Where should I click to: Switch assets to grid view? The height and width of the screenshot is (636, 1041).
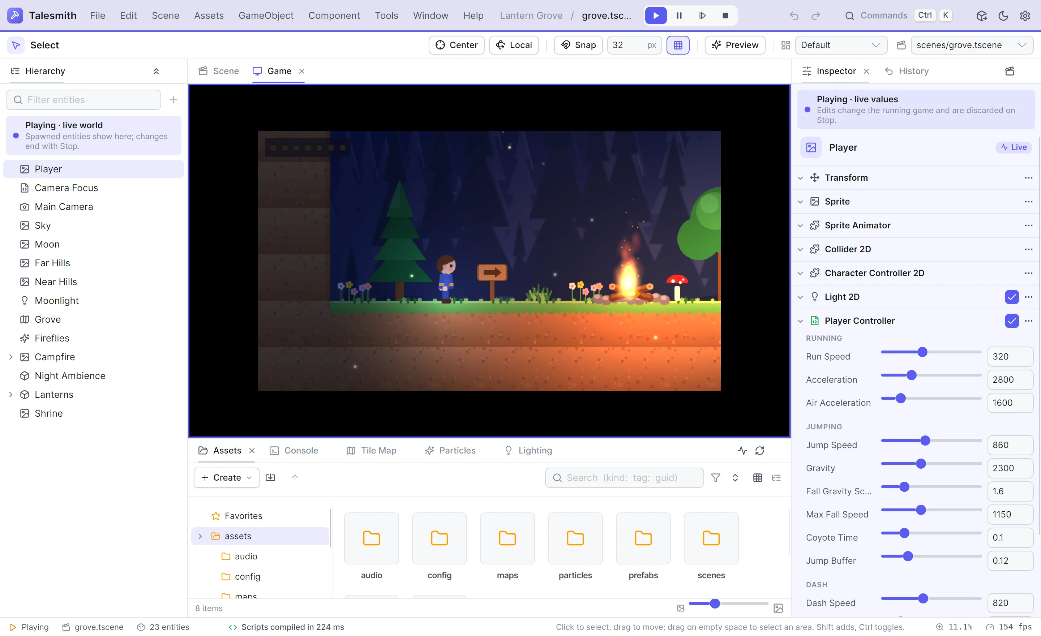(x=758, y=478)
